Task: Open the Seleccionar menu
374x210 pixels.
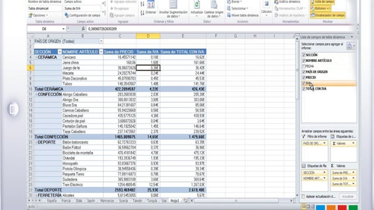Action: coord(238,8)
